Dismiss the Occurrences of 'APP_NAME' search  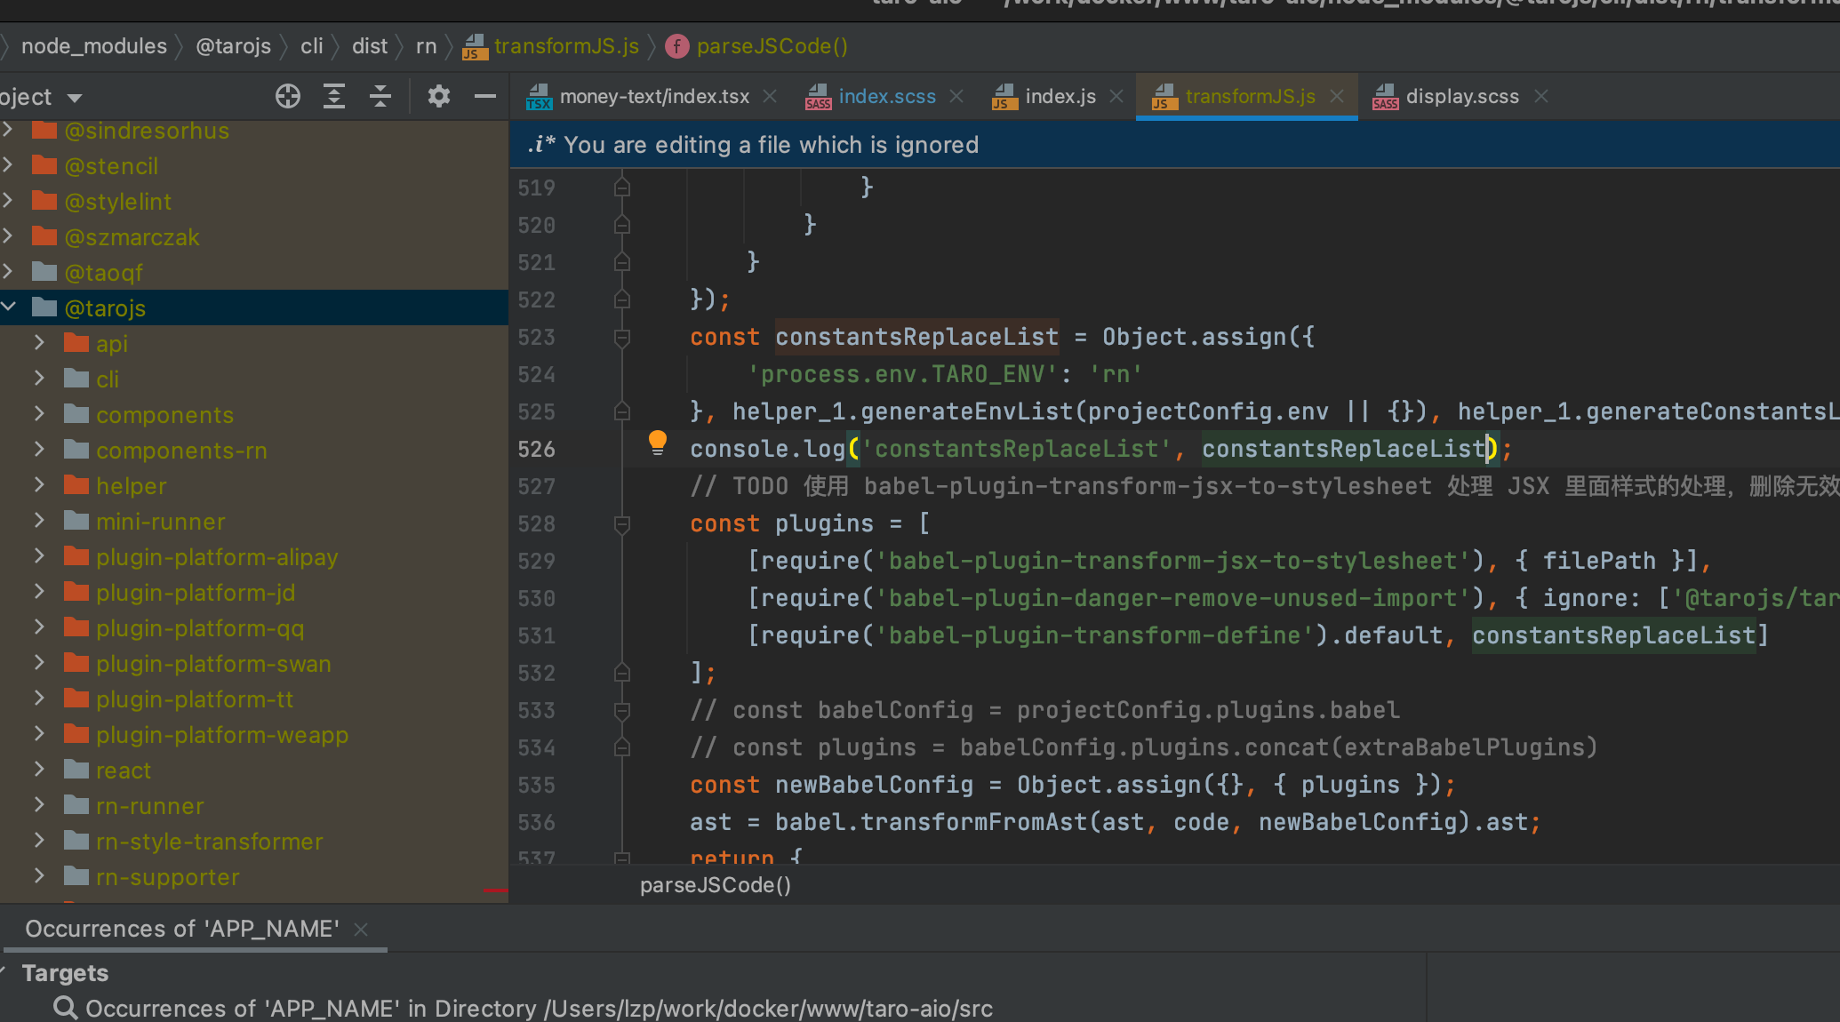[x=361, y=930]
